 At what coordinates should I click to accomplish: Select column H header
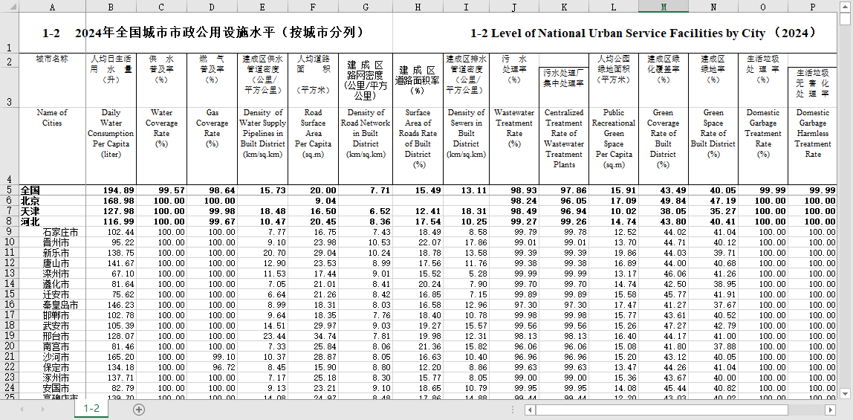pyautogui.click(x=418, y=7)
